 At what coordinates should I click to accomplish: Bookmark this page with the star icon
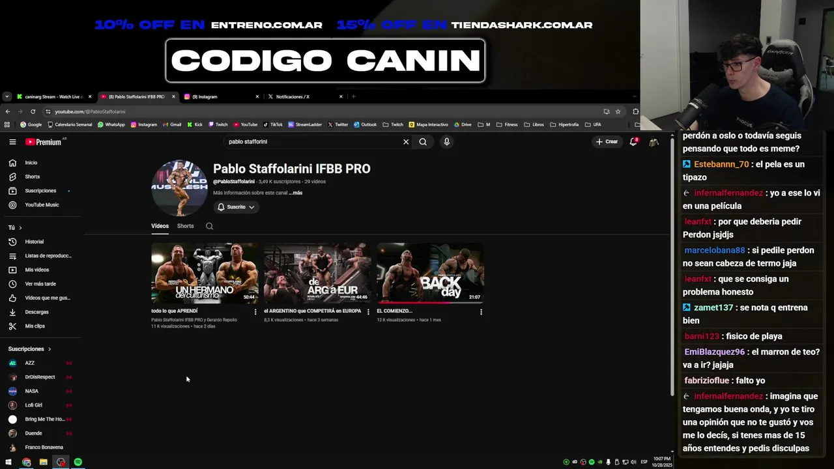pyautogui.click(x=618, y=111)
